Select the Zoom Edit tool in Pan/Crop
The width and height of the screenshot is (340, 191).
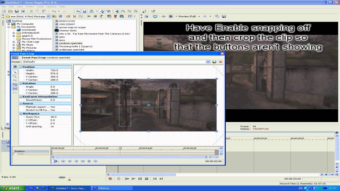pyautogui.click(x=15, y=76)
